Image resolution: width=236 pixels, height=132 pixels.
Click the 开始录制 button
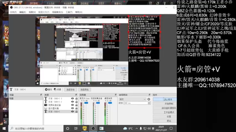pyautogui.click(x=165, y=104)
